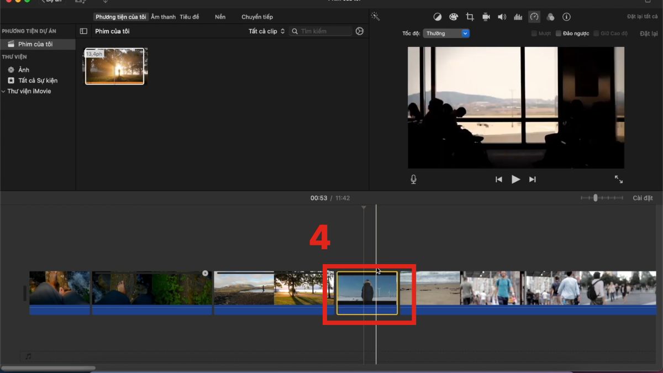Switch to the Phương tiện của tôi tab

point(120,17)
